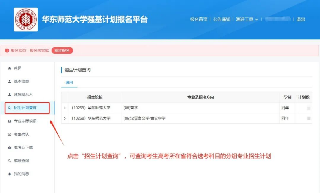This screenshot has height=193, width=320.
Task: Open 成绩查询 in the sidebar
Action: (21, 161)
